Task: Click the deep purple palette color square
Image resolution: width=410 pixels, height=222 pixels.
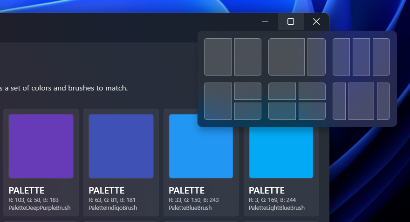Action: (41, 146)
